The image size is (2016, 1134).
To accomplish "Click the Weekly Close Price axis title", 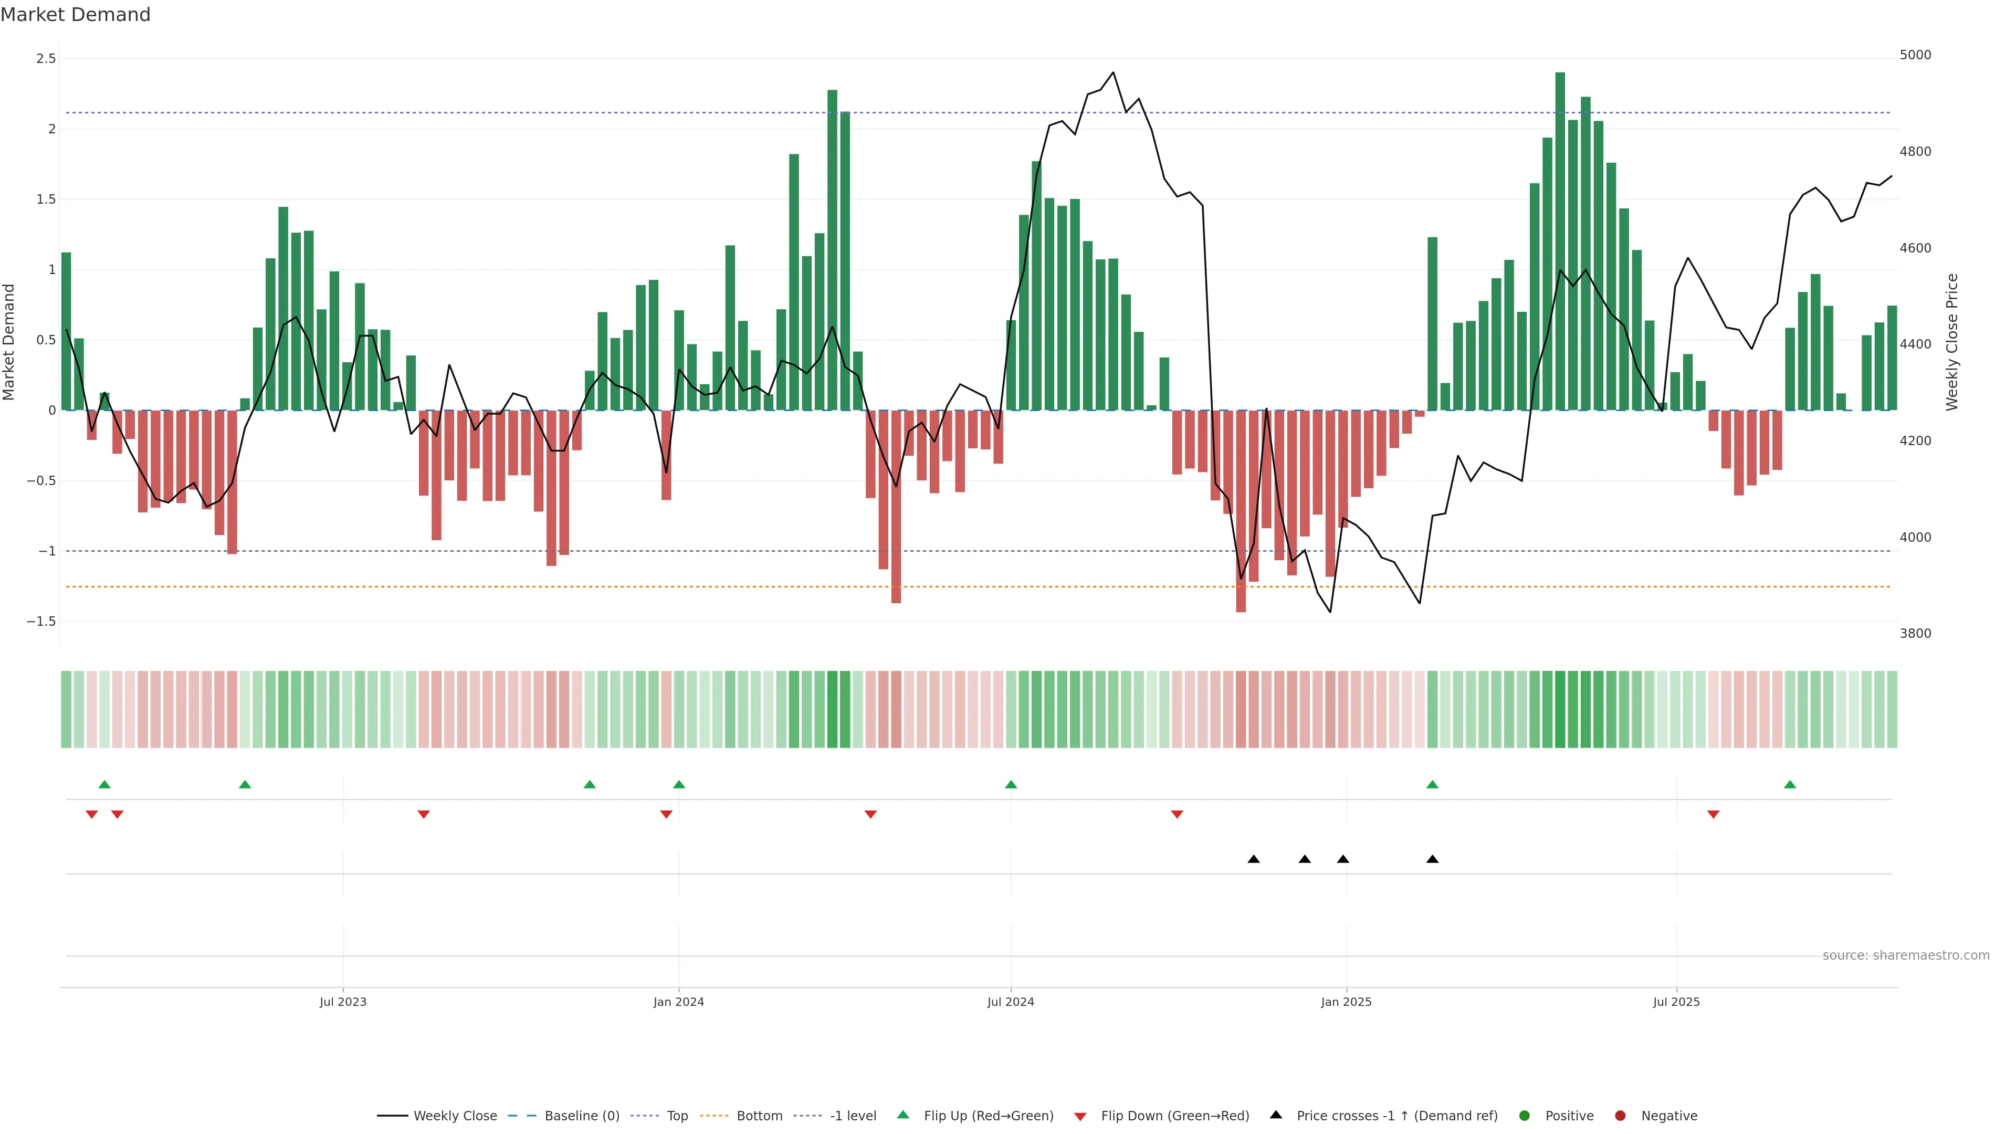I will click(1952, 342).
